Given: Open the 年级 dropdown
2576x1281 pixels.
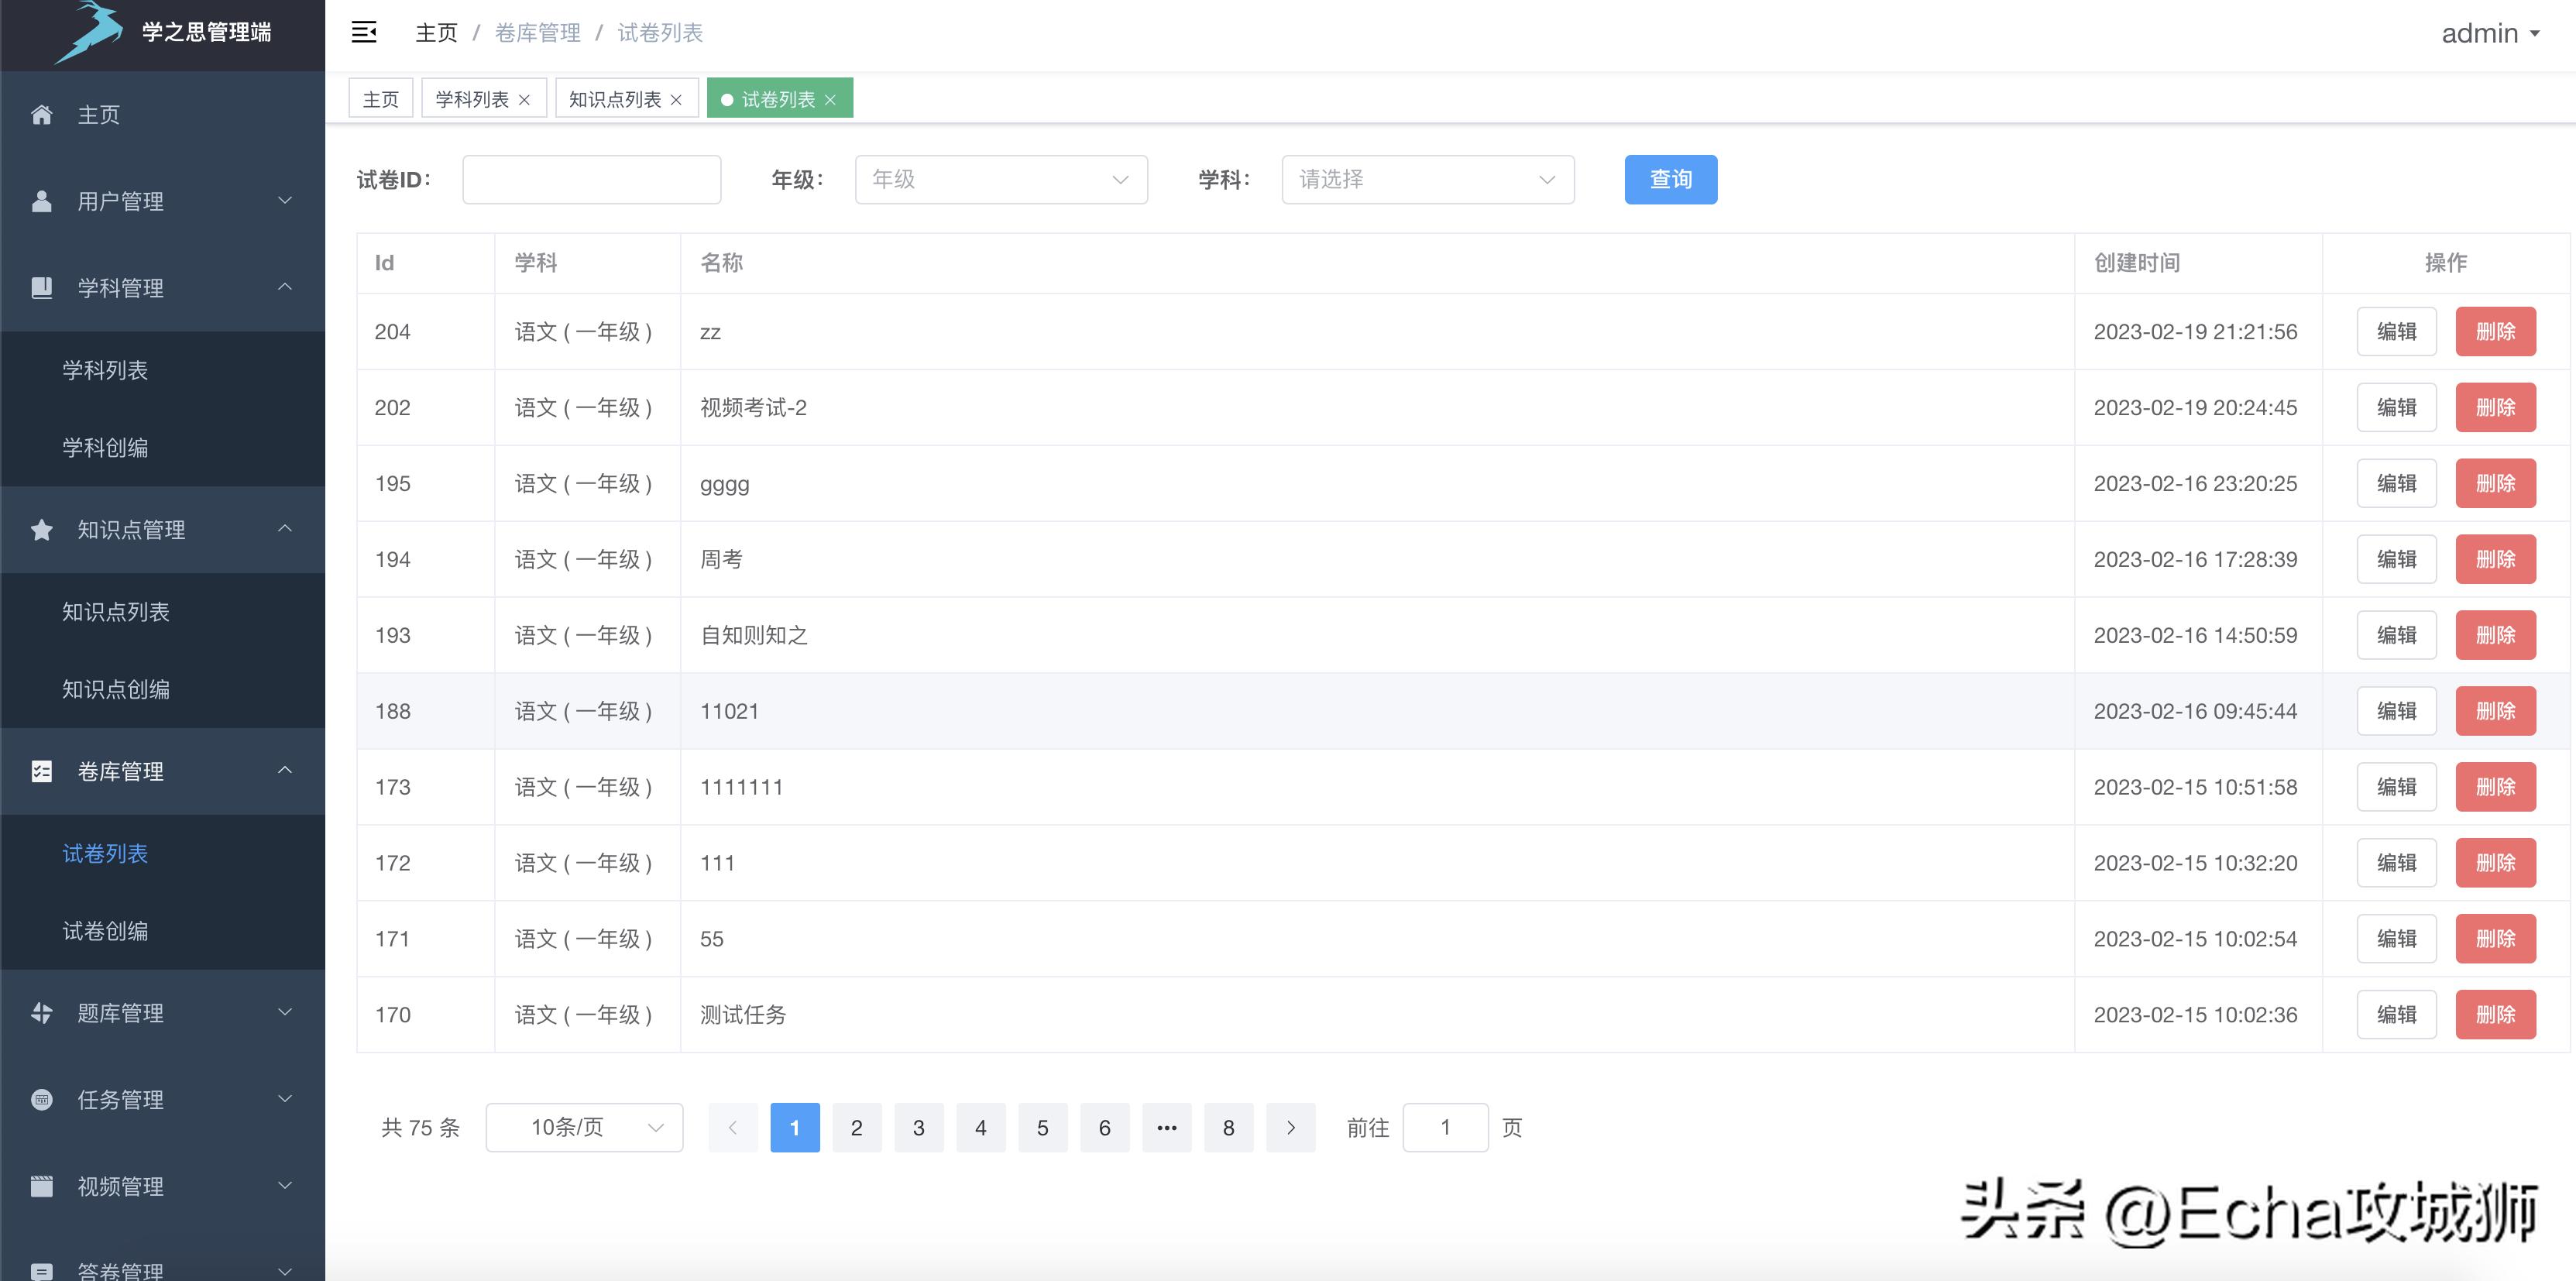Looking at the screenshot, I should click(1000, 179).
